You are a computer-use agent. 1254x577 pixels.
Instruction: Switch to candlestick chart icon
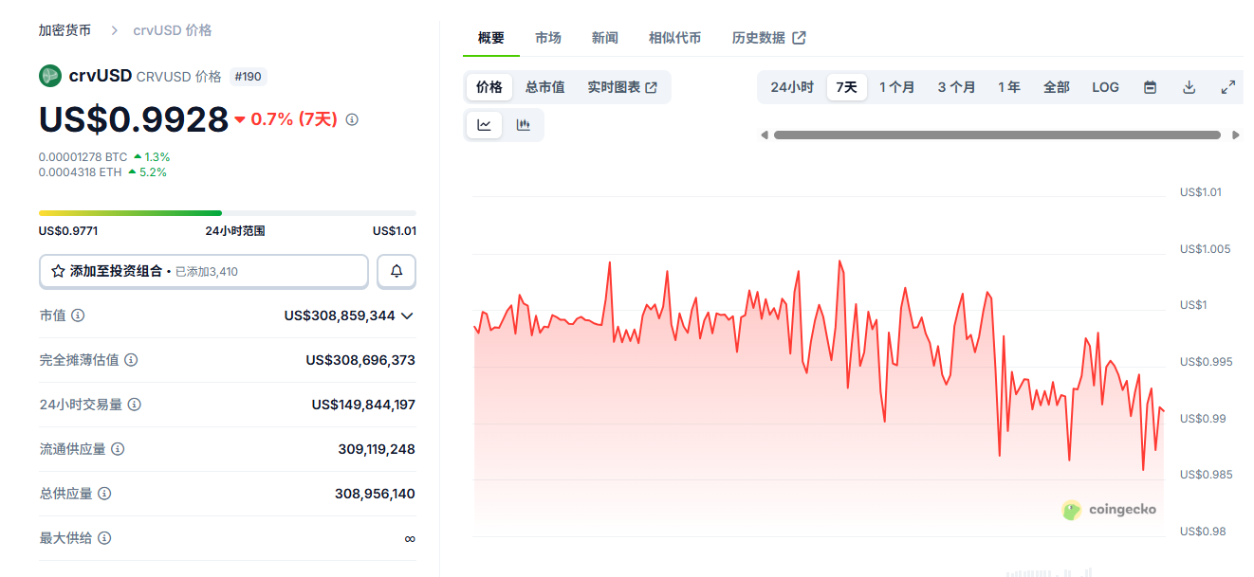pyautogui.click(x=523, y=125)
